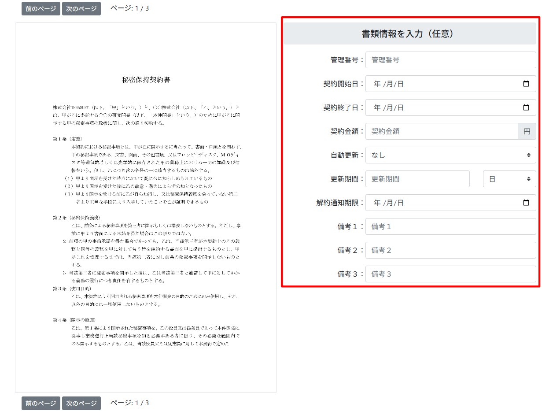Click the 解約通知期限： label
The image size is (542, 411).
(340, 203)
